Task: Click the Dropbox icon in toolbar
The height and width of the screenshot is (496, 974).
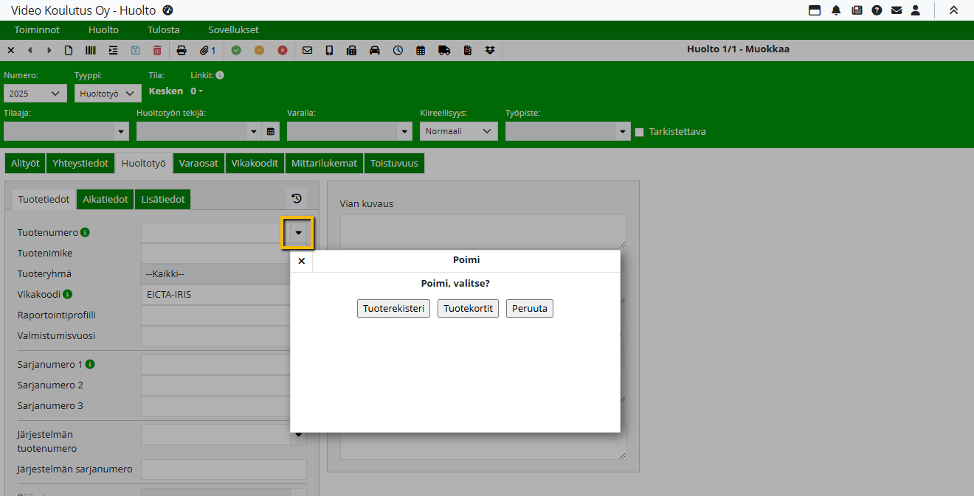Action: point(490,50)
